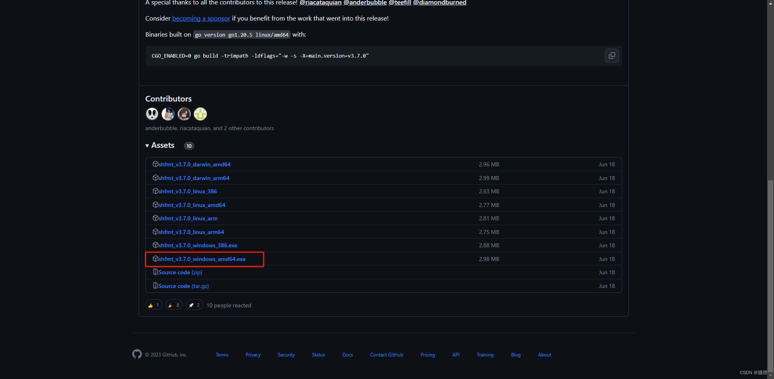Toggle the party popper reaction
The width and height of the screenshot is (774, 379).
tap(174, 305)
